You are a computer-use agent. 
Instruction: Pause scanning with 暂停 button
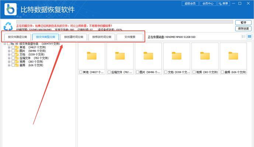click(243, 22)
